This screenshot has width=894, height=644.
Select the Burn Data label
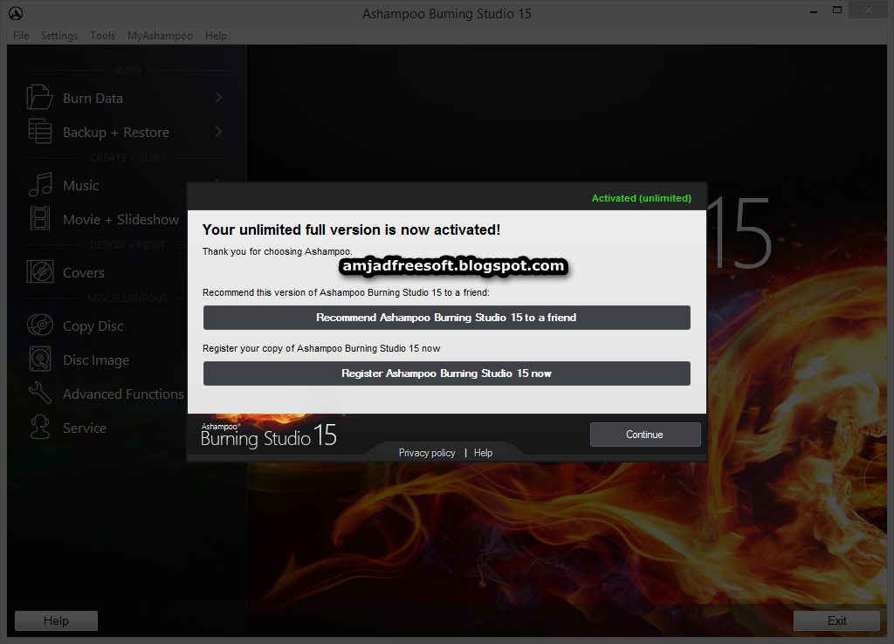pyautogui.click(x=93, y=98)
